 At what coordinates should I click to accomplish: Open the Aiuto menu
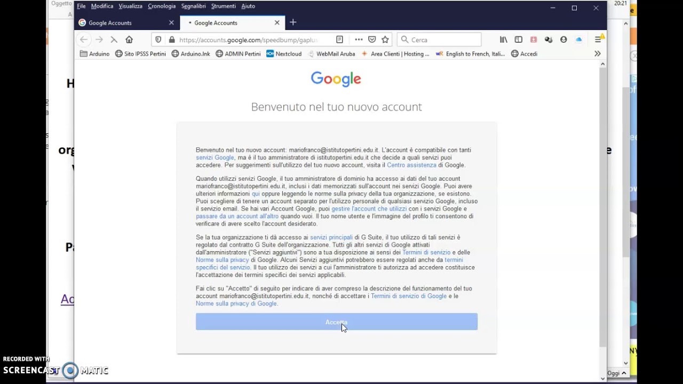[248, 6]
